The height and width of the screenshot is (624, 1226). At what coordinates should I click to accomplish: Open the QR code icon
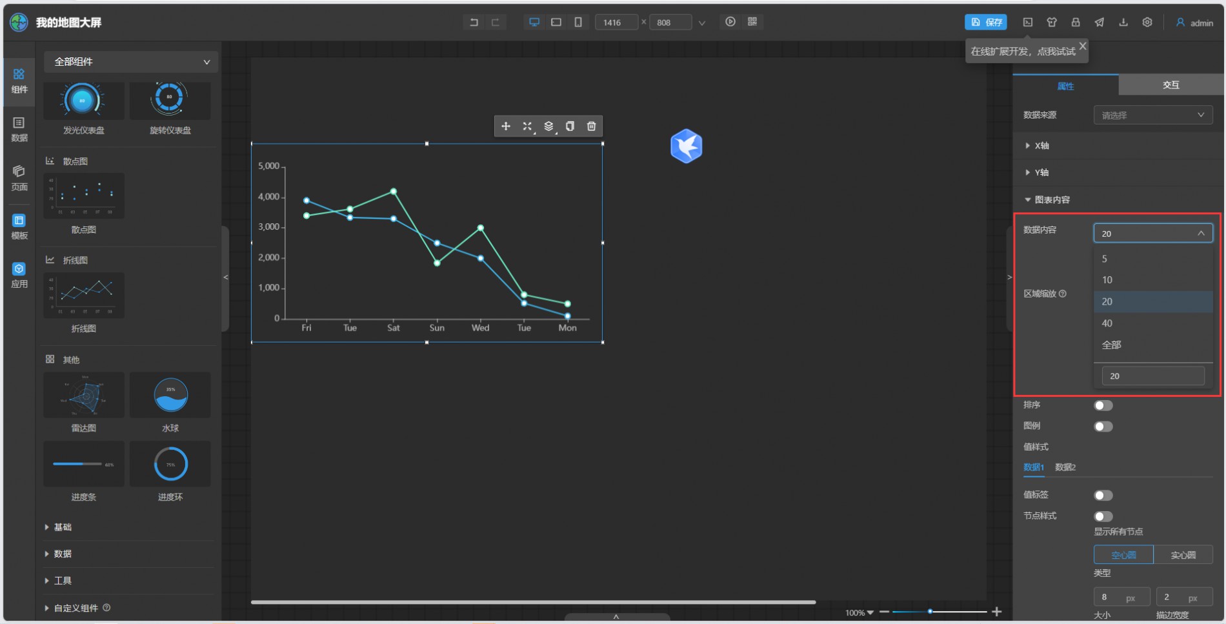click(x=752, y=22)
